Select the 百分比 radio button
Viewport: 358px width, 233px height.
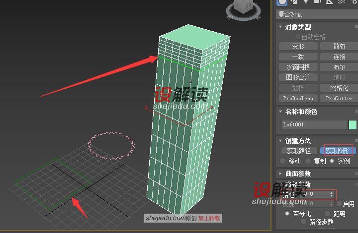[x=287, y=214]
